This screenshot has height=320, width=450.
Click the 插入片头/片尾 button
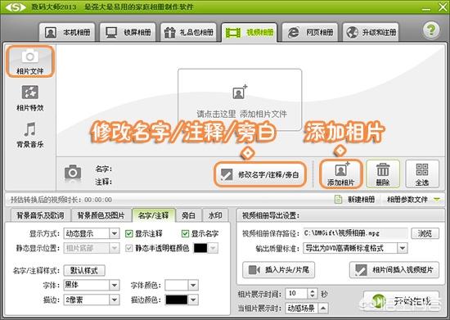click(x=278, y=270)
